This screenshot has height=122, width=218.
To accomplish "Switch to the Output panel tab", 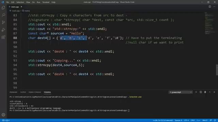I will point(23,92).
